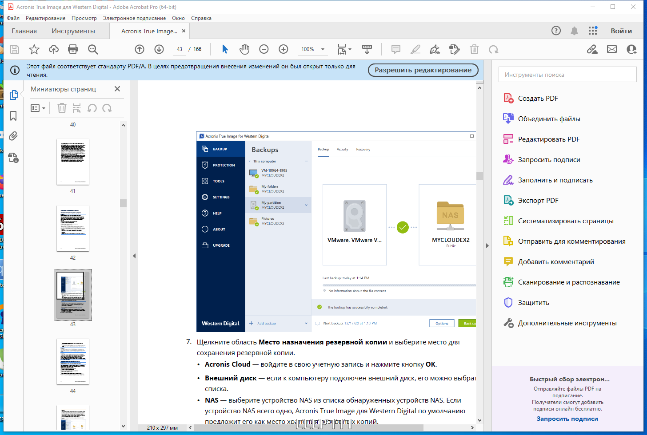
Task: Collapse the left navigation pane arrow
Action: click(134, 256)
